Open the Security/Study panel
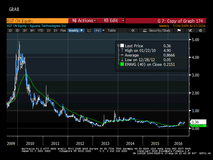This screenshot has width=213, height=160. click(x=156, y=30)
